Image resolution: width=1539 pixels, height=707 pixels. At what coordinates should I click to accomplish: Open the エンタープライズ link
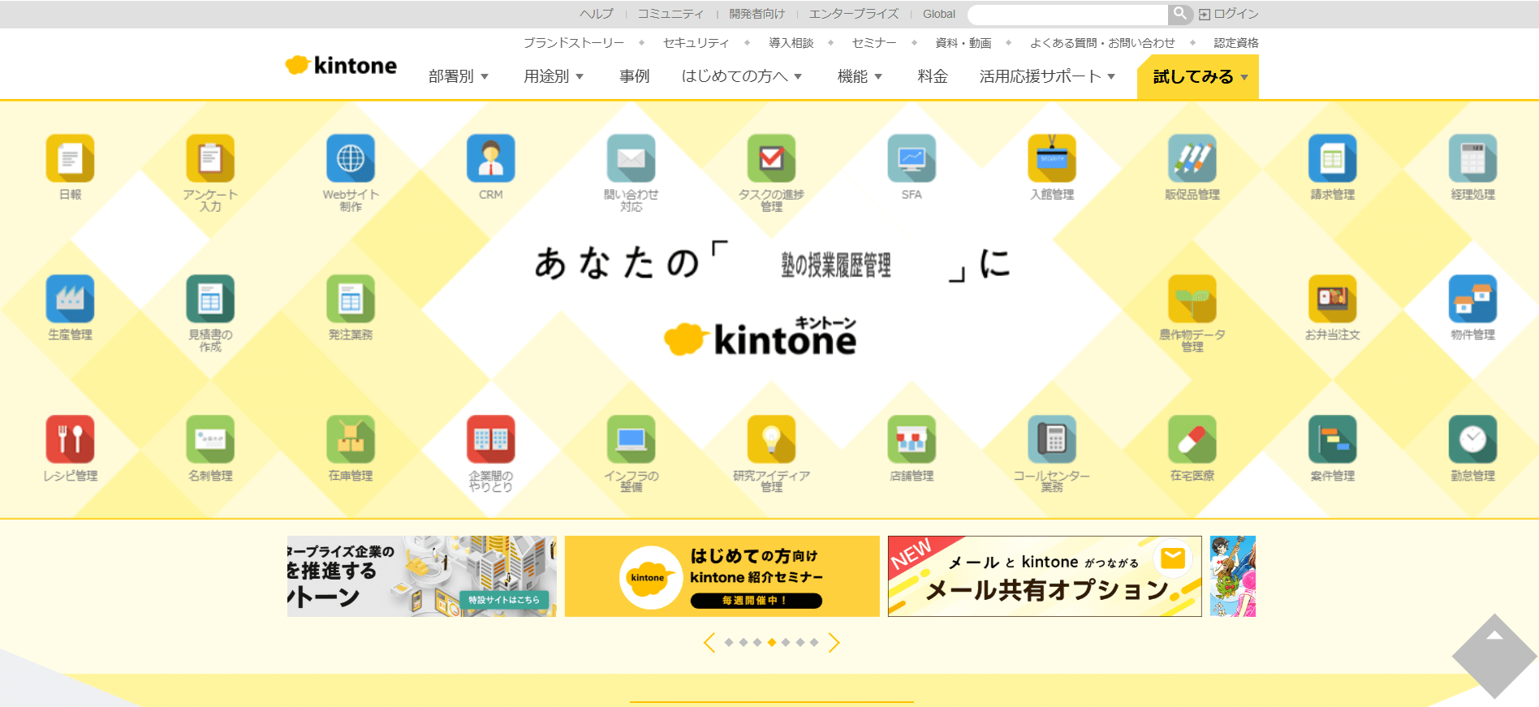(854, 14)
